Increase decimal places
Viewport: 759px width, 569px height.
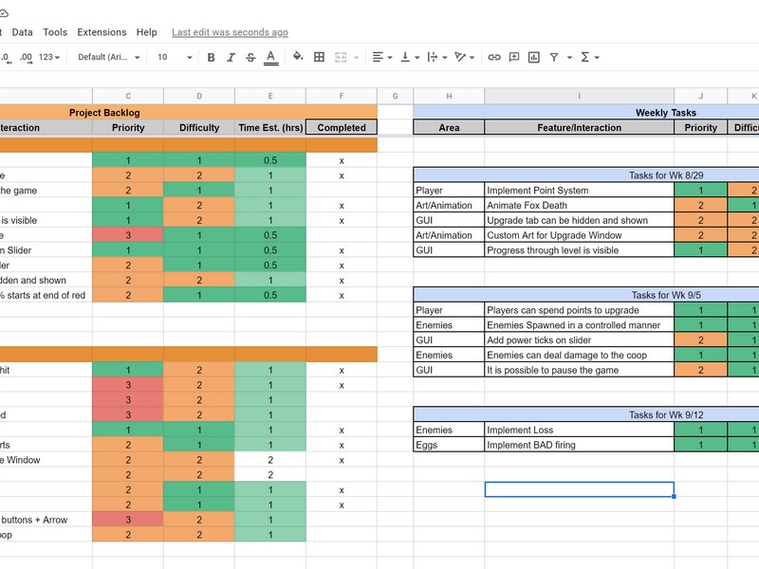click(x=27, y=58)
